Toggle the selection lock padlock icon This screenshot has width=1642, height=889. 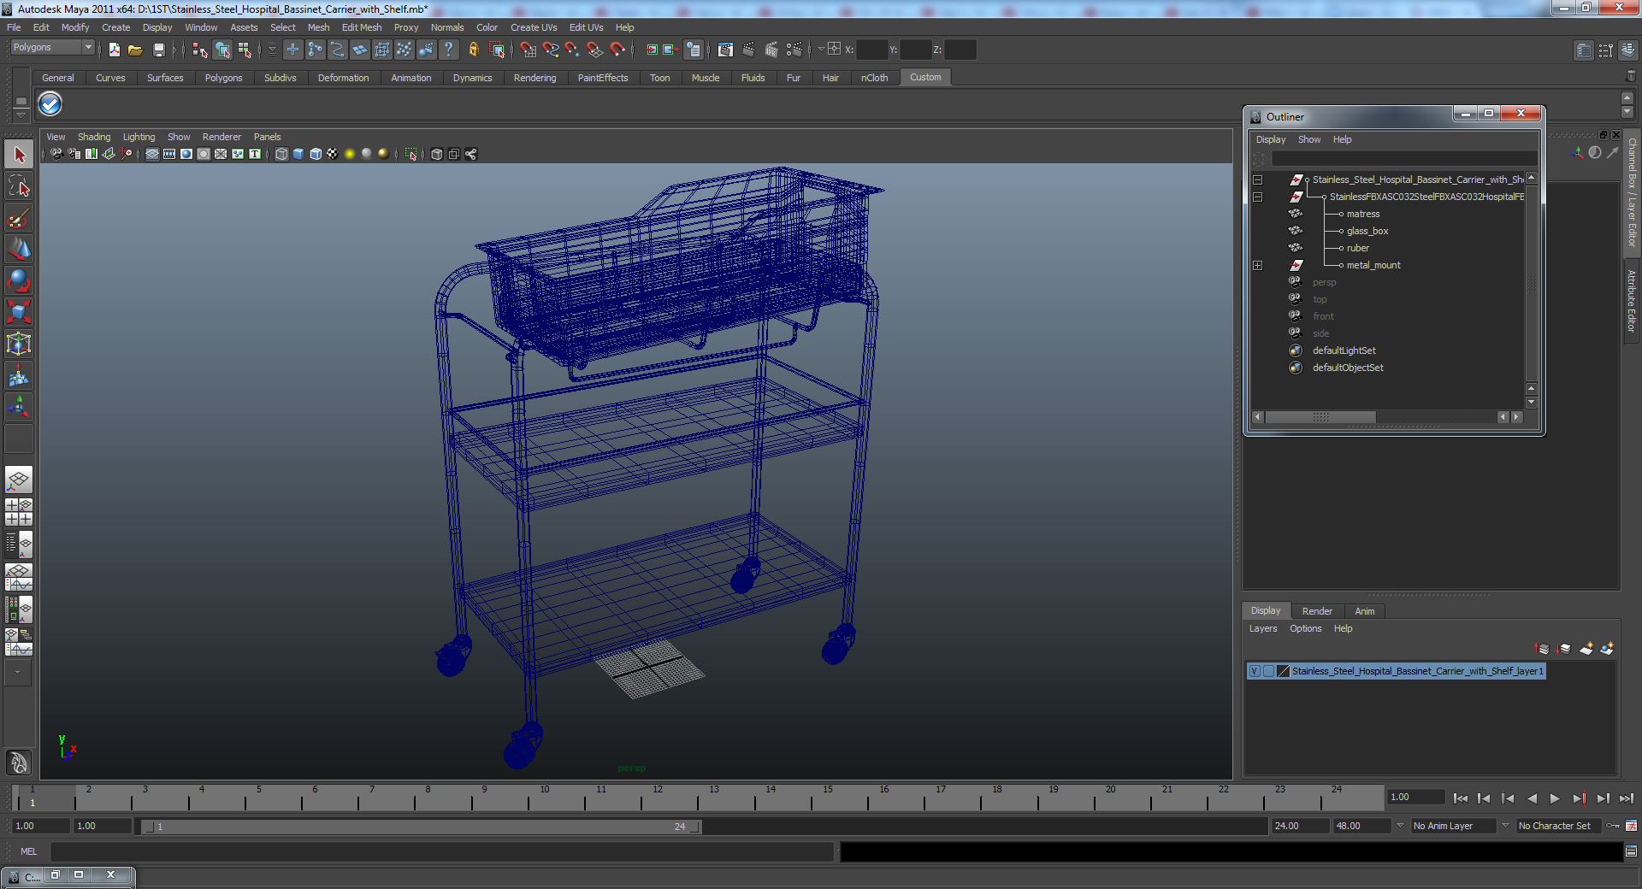click(473, 50)
